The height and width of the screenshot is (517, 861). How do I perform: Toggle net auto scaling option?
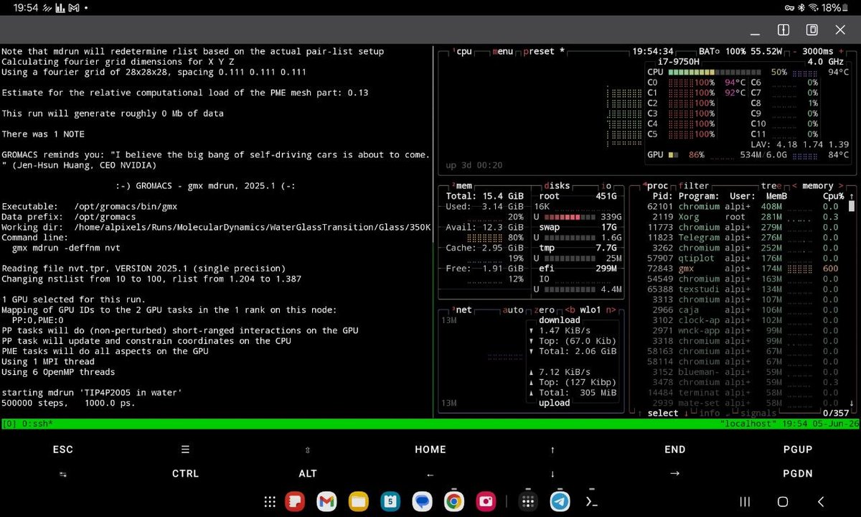coord(513,310)
